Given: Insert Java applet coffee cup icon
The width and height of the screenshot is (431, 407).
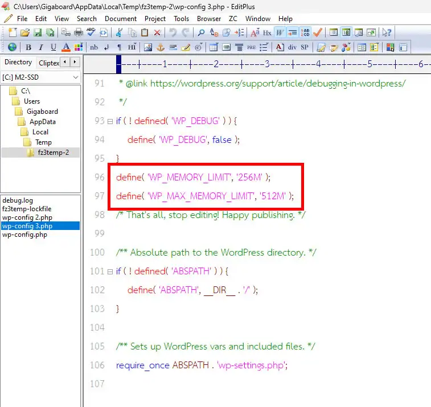Looking at the screenshot, I should [x=334, y=47].
